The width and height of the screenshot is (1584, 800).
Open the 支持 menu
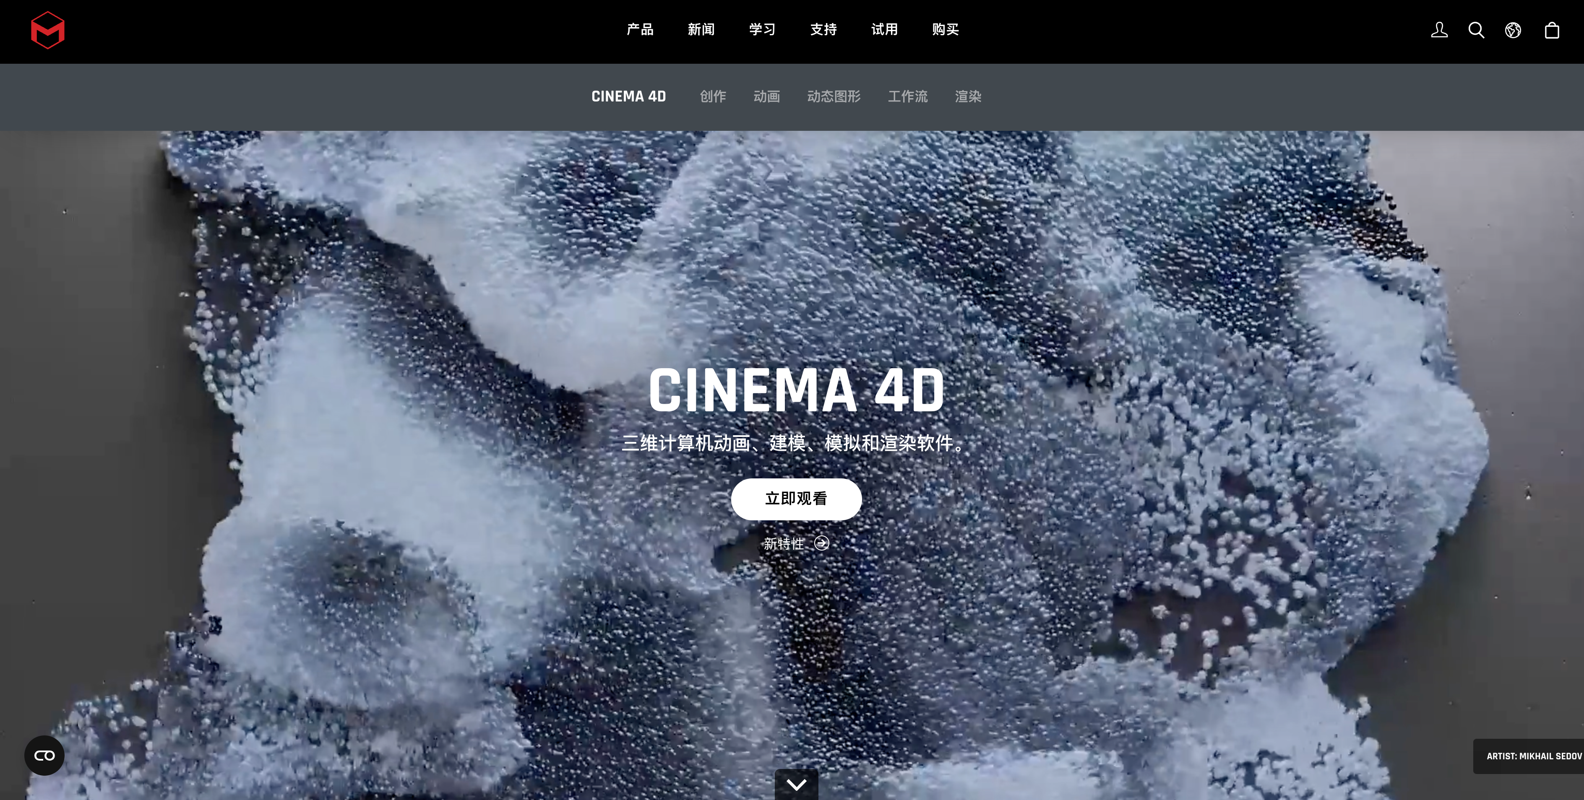pos(823,29)
